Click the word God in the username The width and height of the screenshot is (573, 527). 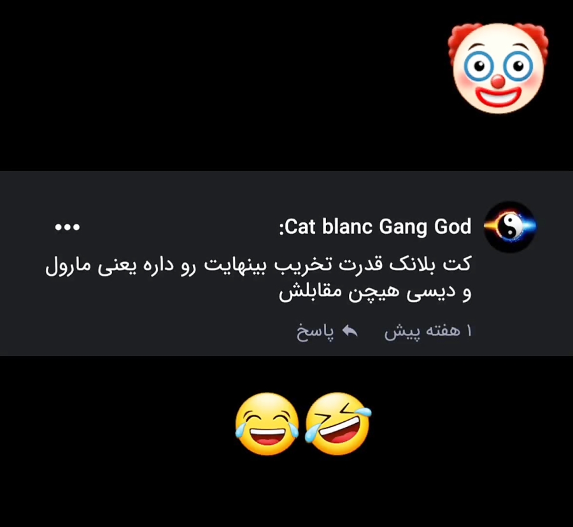[x=453, y=227]
